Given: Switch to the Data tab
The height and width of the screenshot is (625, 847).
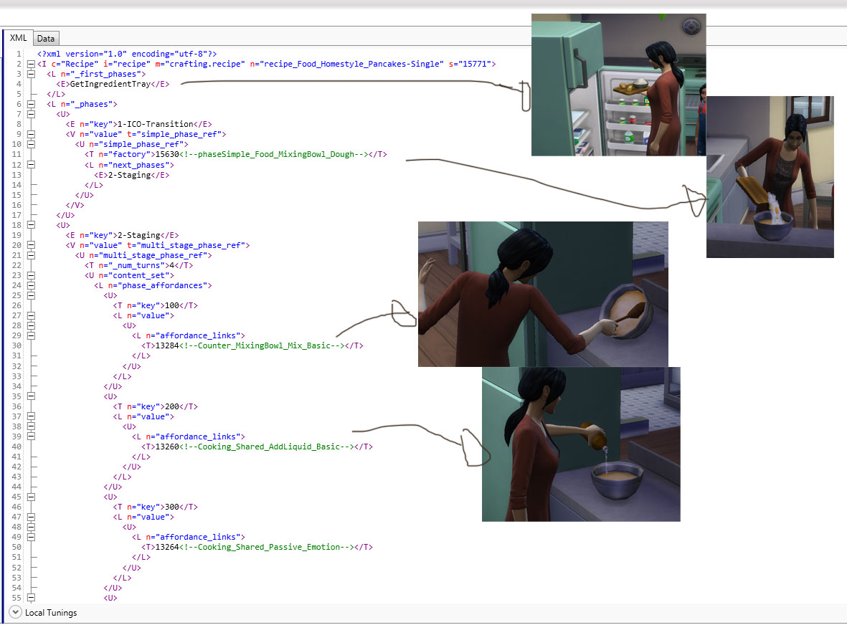Looking at the screenshot, I should tap(46, 38).
